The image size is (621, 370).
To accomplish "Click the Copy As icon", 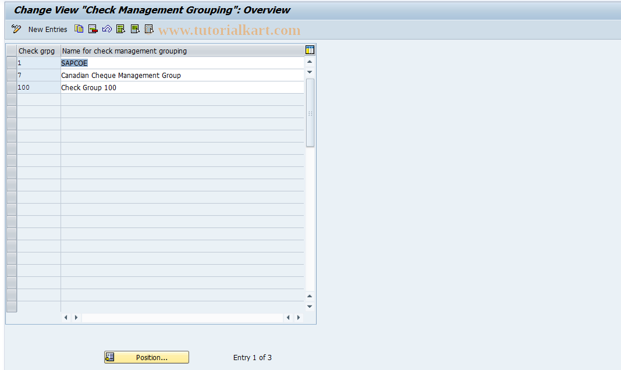I will [x=79, y=29].
